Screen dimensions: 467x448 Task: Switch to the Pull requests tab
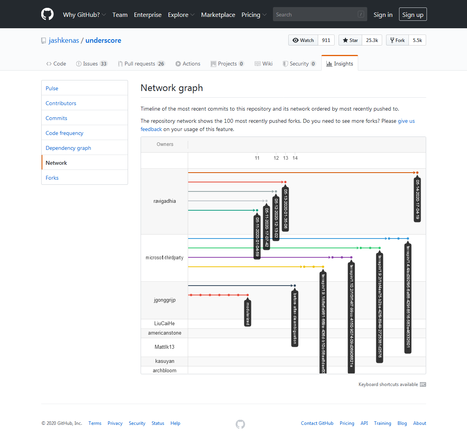coord(141,64)
